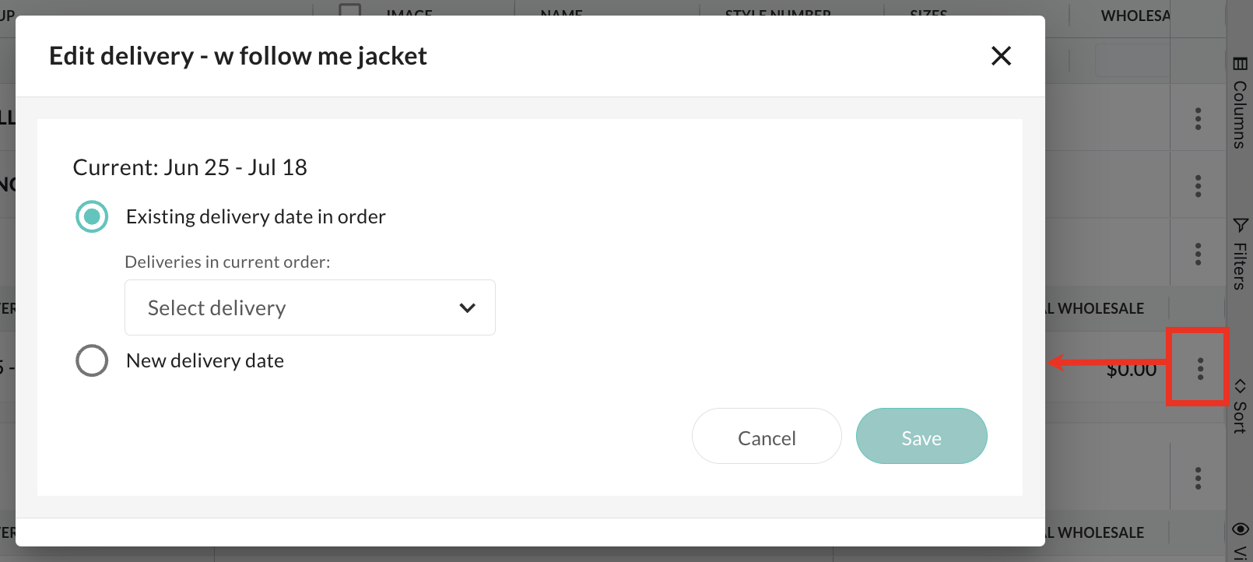Open the three-dot menu just above the lower WHOLESALE header
Viewport: 1253px width, 562px height.
(1198, 254)
